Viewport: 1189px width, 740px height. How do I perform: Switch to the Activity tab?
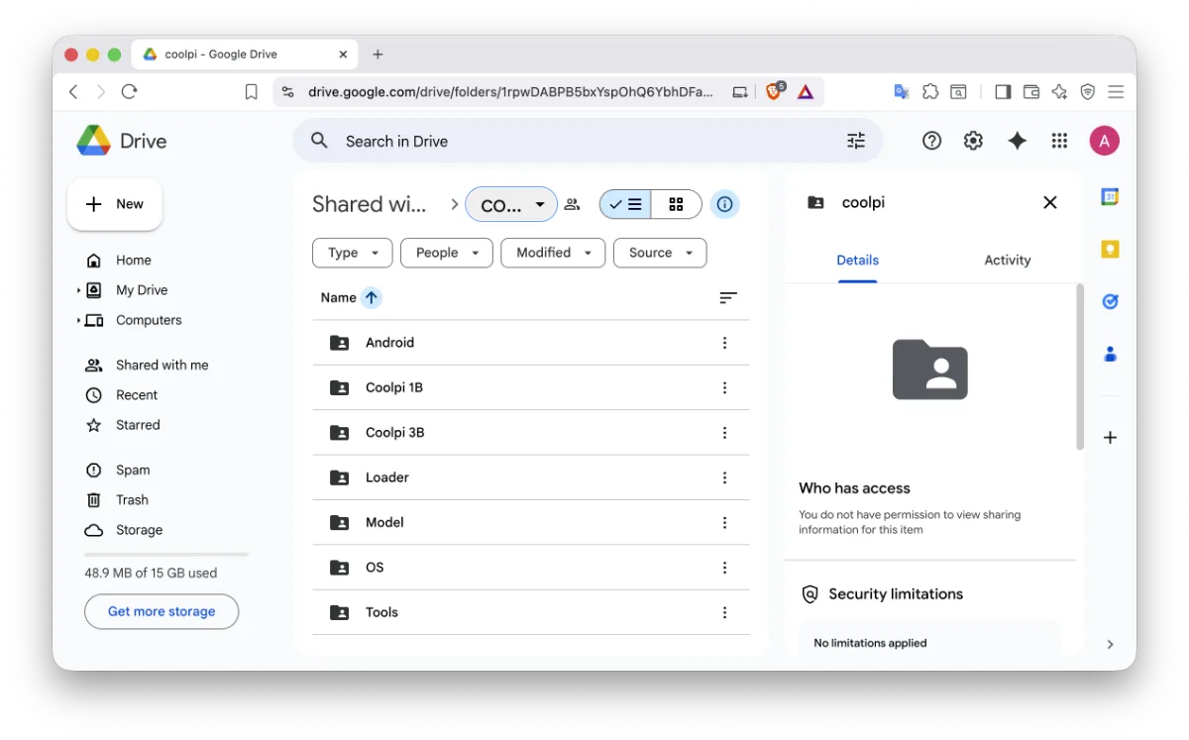pos(1007,261)
